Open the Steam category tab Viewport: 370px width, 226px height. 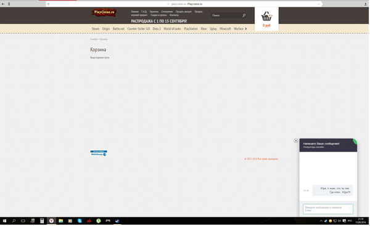(x=96, y=29)
